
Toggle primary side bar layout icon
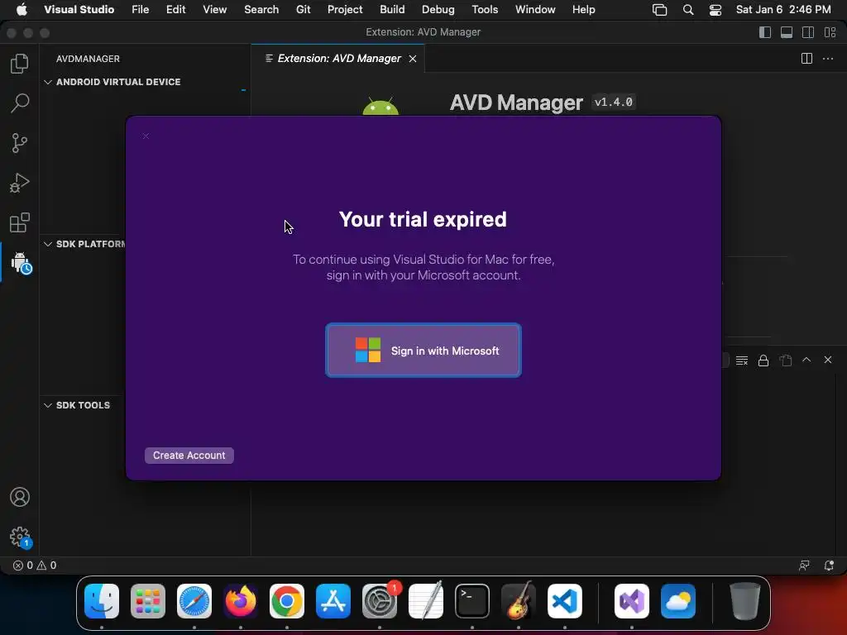tap(765, 32)
